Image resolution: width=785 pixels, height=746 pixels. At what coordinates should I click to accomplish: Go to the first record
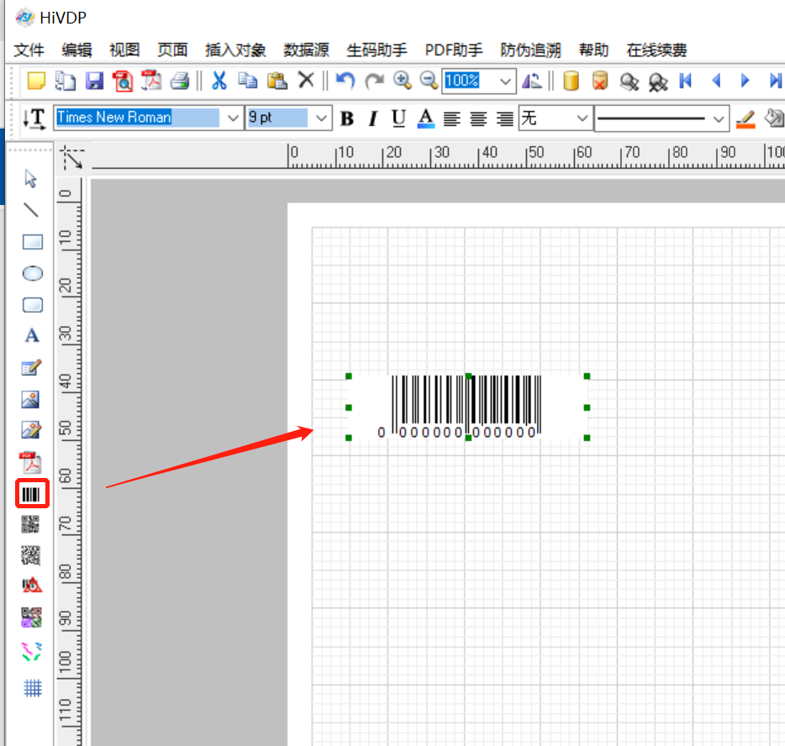tap(685, 81)
